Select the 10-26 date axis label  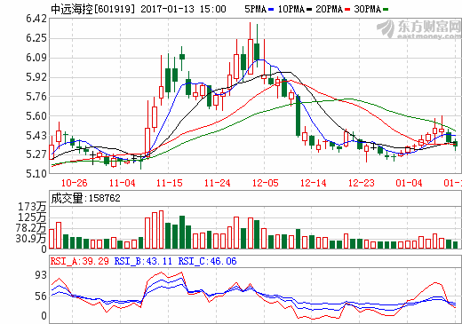(x=74, y=183)
